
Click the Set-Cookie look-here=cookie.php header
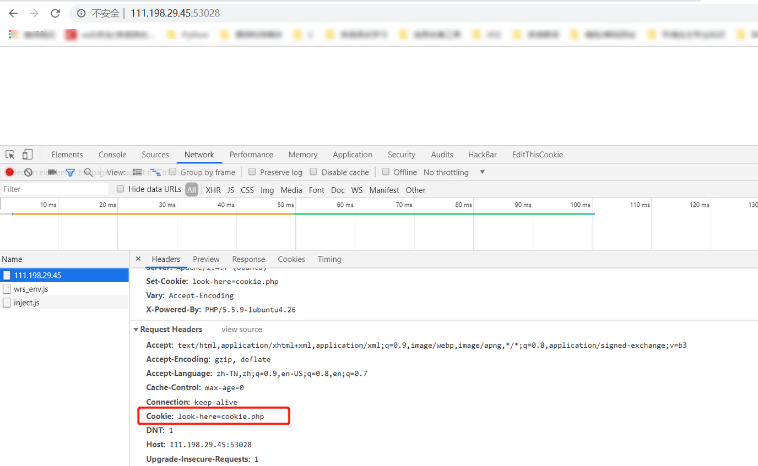pyautogui.click(x=212, y=281)
